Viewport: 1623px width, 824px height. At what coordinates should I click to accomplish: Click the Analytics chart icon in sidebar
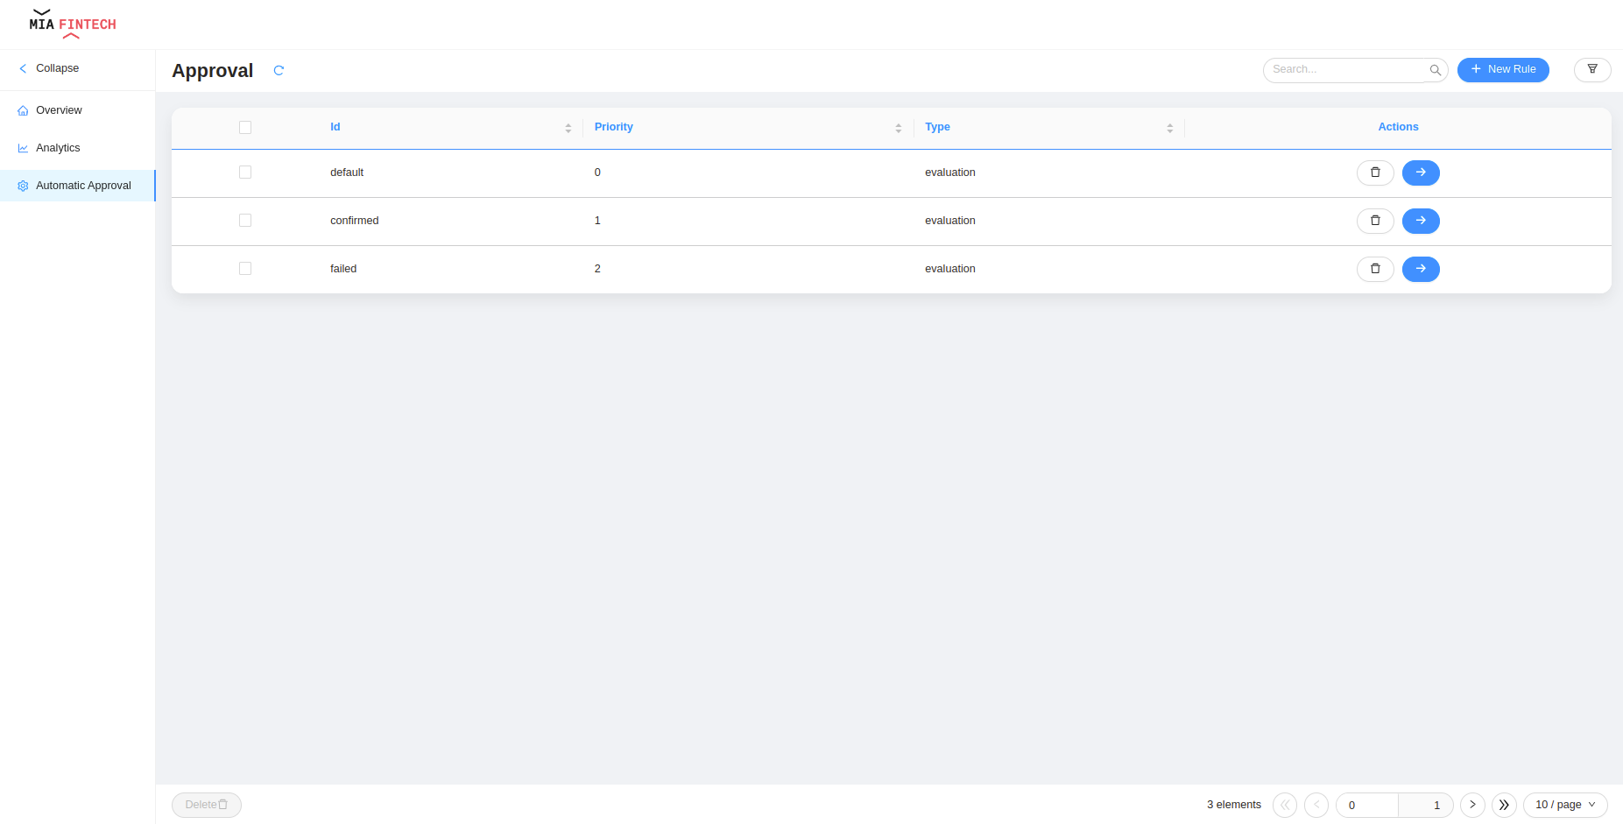[x=23, y=147]
